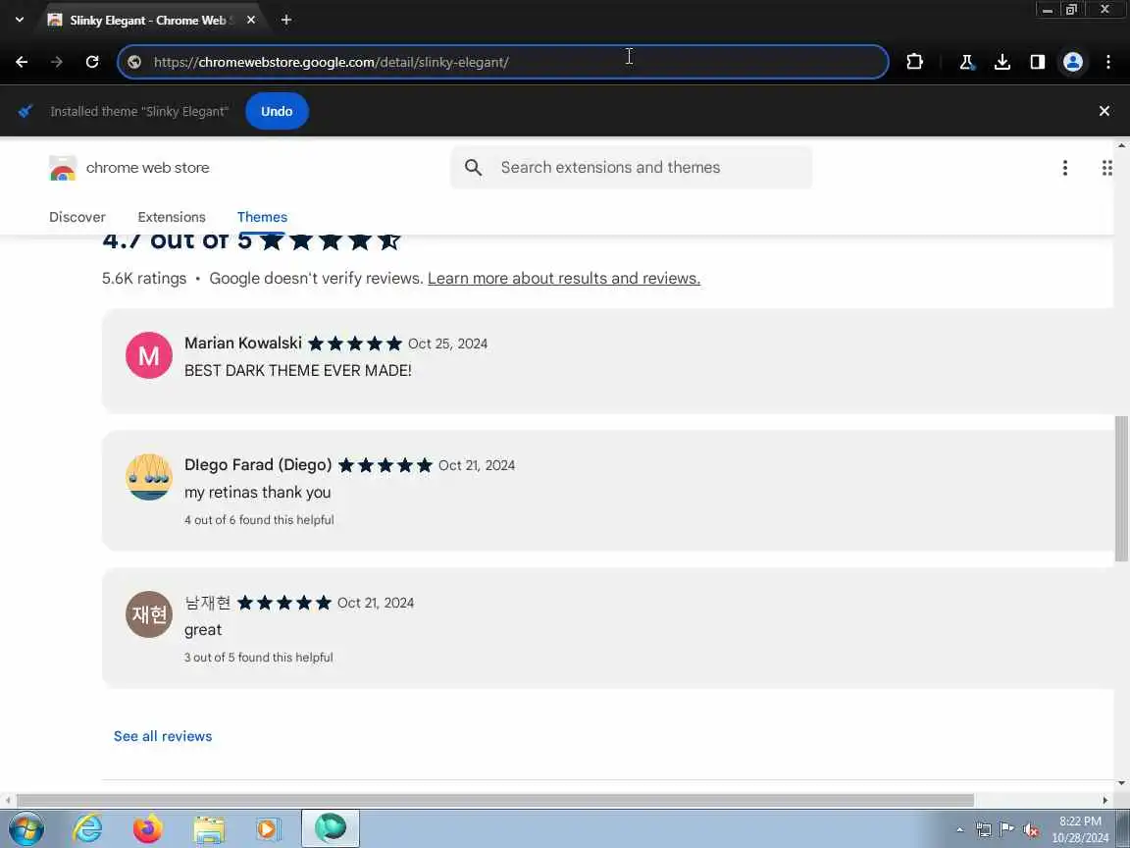The image size is (1130, 848).
Task: Select the active browser taskbar button
Action: pyautogui.click(x=330, y=827)
